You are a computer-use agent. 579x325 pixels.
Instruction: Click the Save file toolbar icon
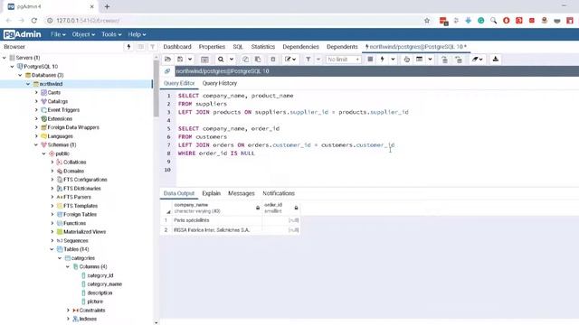pos(180,60)
